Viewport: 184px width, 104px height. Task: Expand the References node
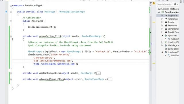(x=162, y=19)
